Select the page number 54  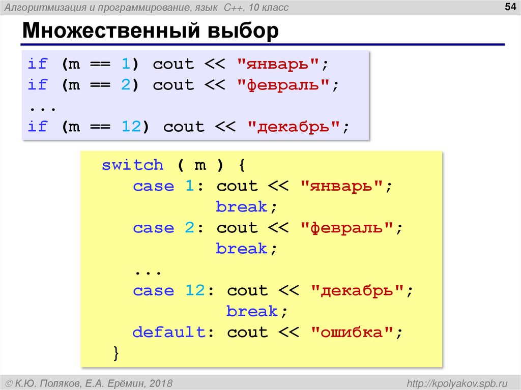[510, 7]
